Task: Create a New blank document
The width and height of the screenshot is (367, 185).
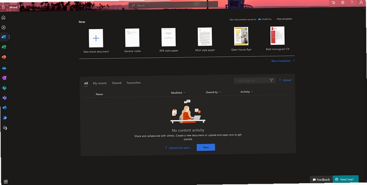Action: (96, 41)
